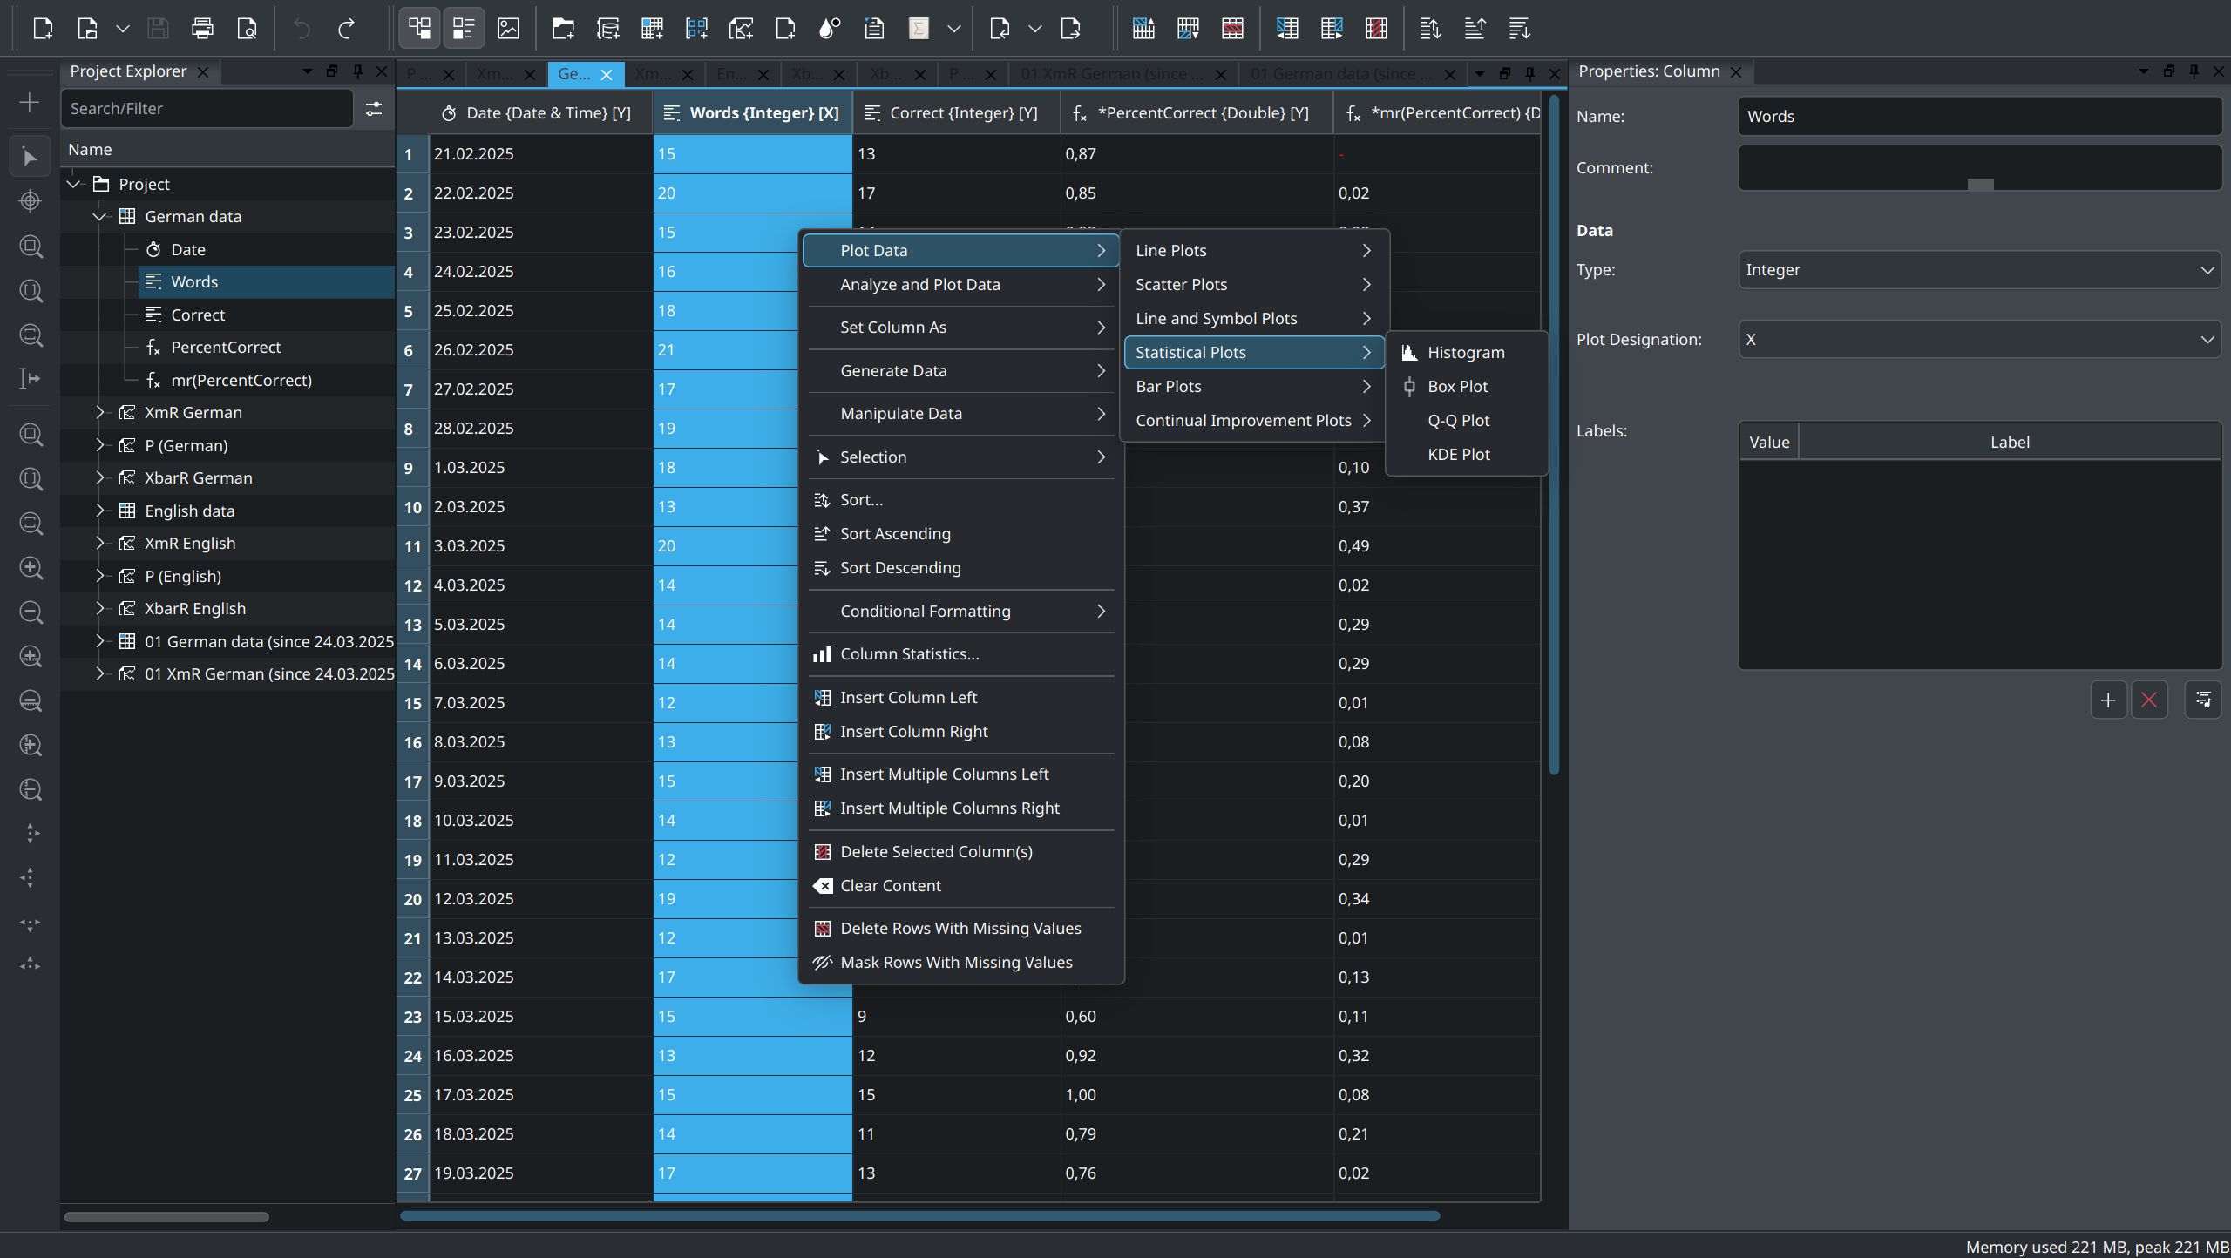
Task: Toggle the Project Explorer toolbar button
Action: coord(419,29)
